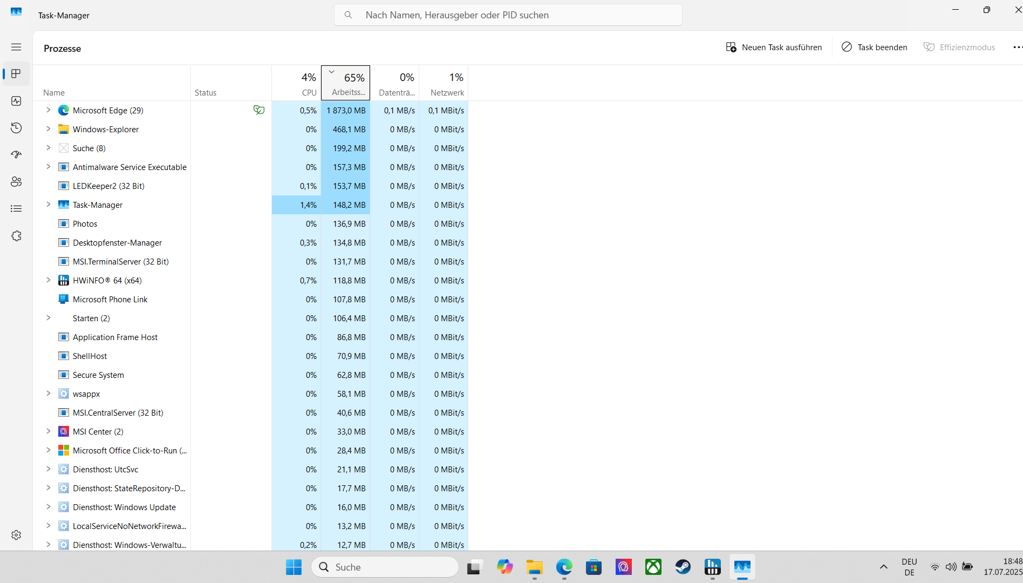Open the Users page sidebar icon
1023x583 pixels.
point(16,181)
